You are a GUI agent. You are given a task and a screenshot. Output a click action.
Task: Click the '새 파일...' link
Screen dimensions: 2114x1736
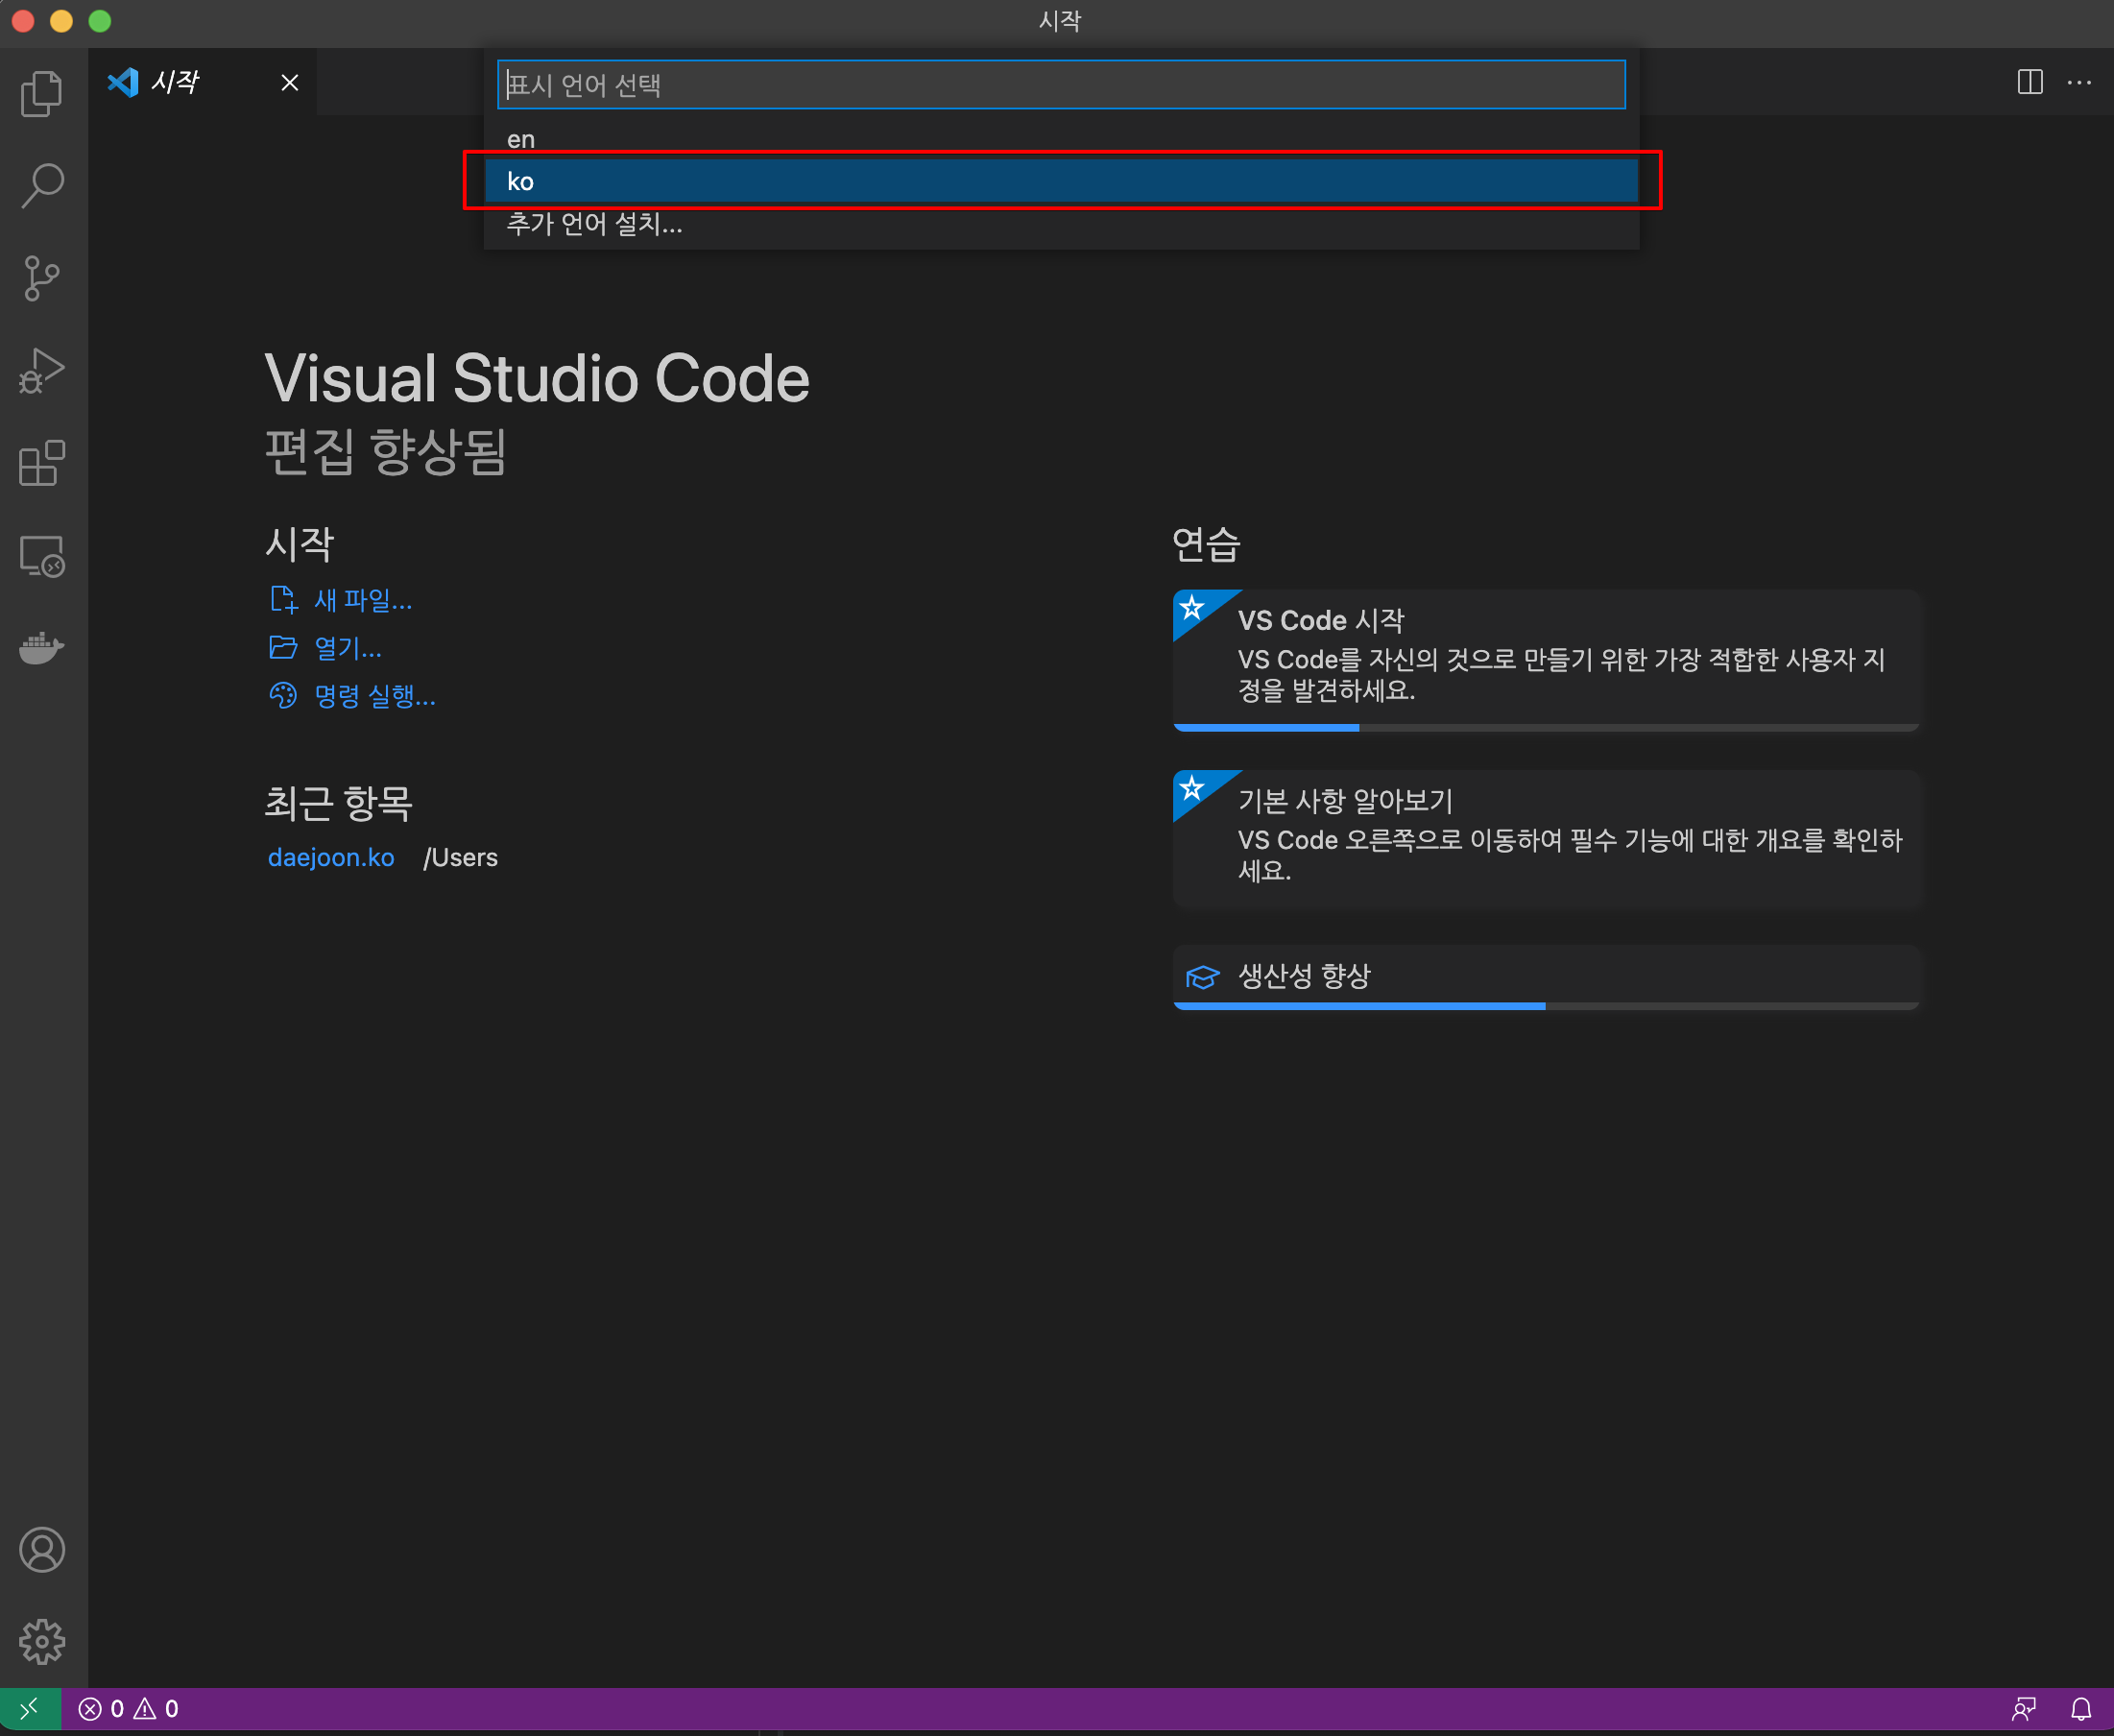pyautogui.click(x=363, y=600)
